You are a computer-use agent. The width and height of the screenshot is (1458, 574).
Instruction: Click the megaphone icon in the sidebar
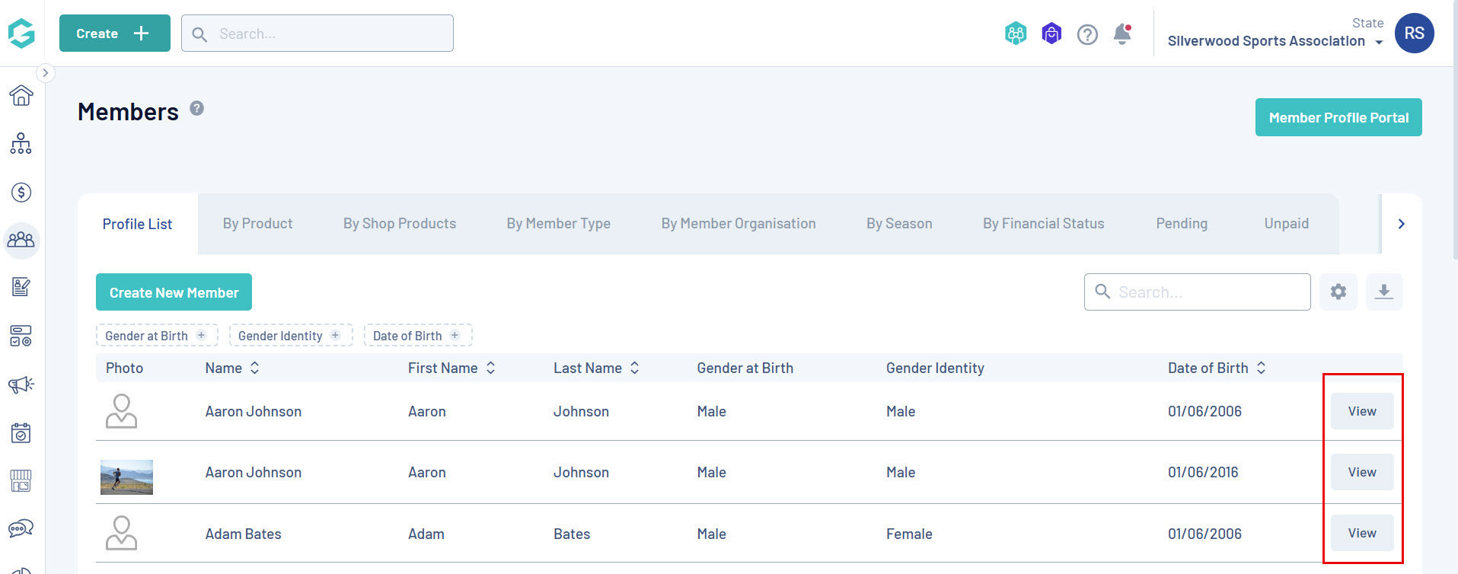coord(21,384)
